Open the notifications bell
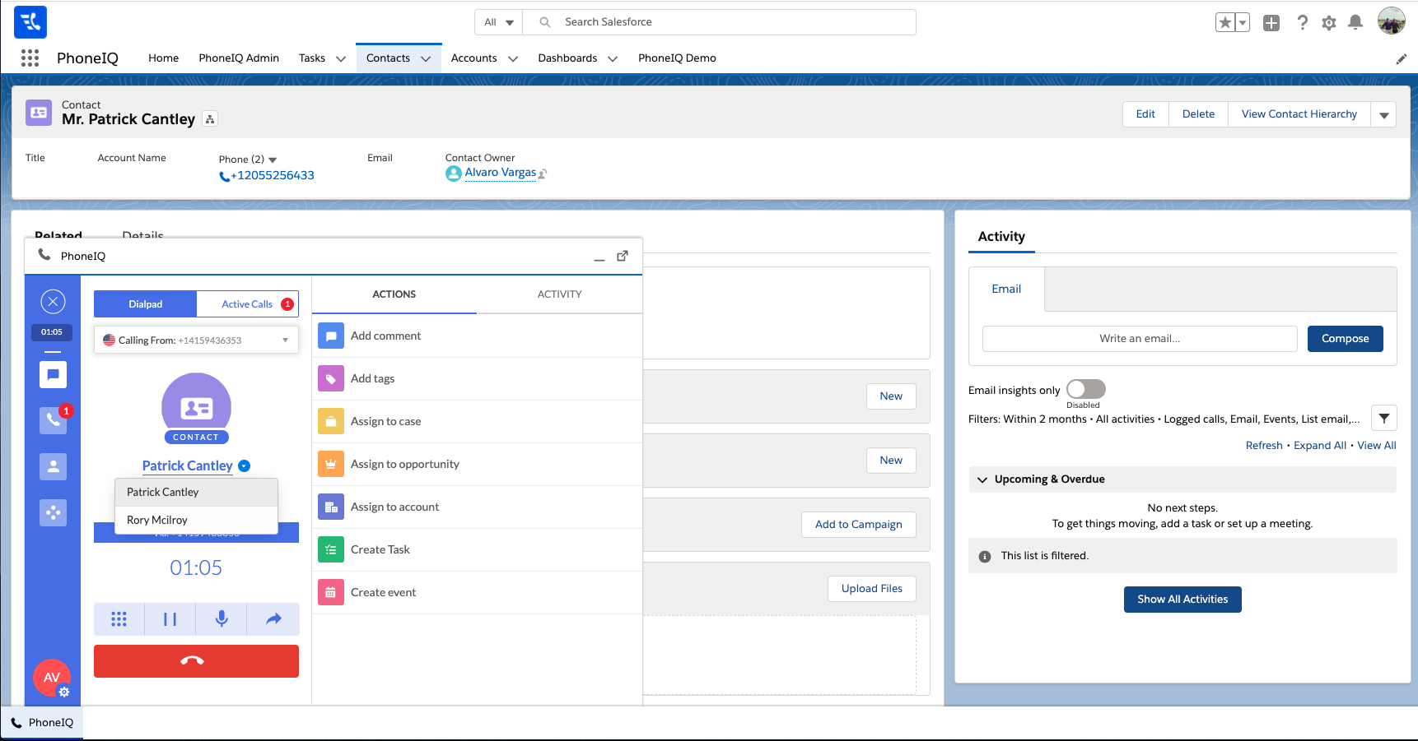Screen dimensions: 1418x741 click(x=1355, y=23)
